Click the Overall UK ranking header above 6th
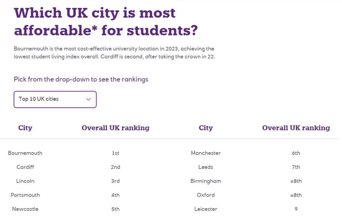 (296, 128)
